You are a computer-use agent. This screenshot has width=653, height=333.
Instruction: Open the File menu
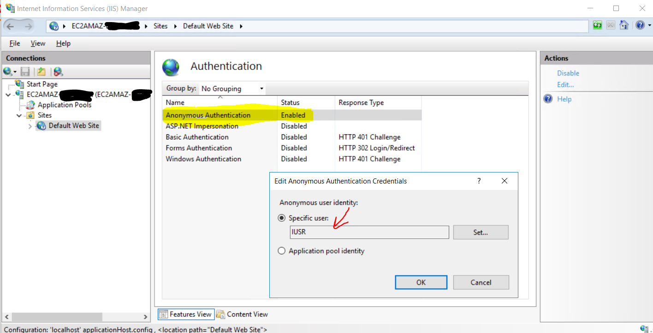pos(15,43)
